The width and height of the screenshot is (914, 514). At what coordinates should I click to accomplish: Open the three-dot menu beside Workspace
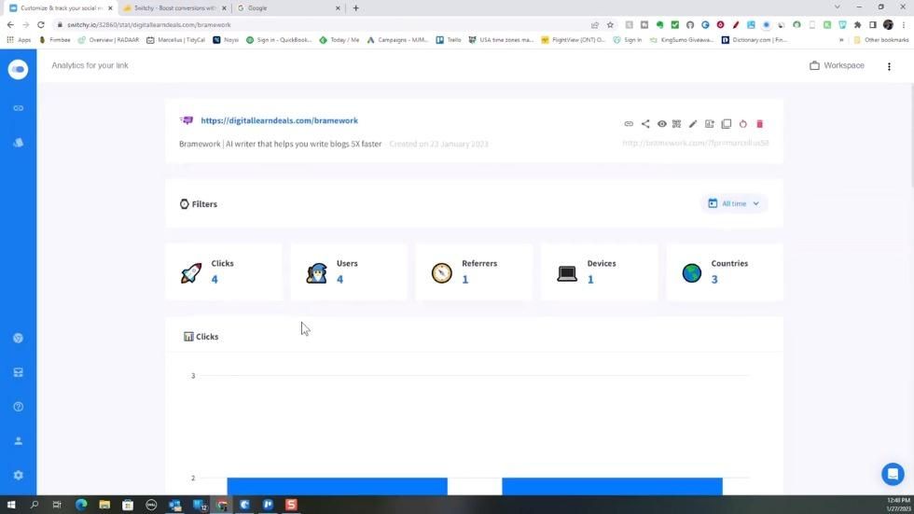[x=889, y=66]
